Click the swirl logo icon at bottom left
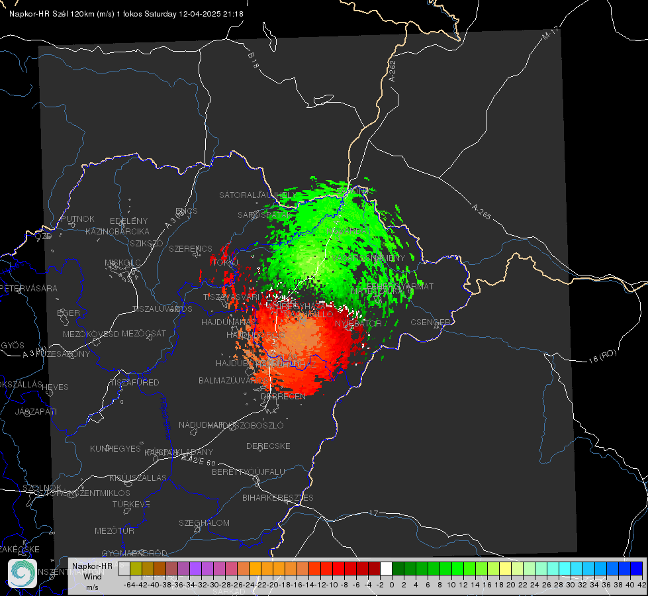The height and width of the screenshot is (596, 648). 23,573
